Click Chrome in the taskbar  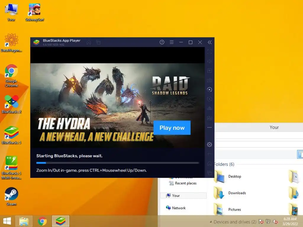[x=42, y=221]
